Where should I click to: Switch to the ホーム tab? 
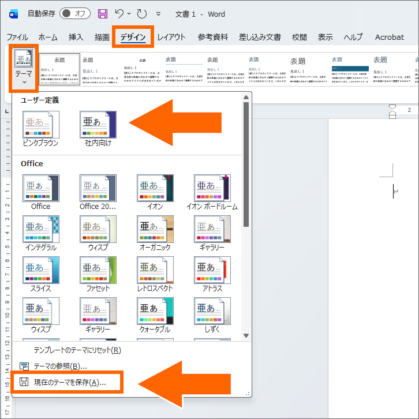[48, 37]
